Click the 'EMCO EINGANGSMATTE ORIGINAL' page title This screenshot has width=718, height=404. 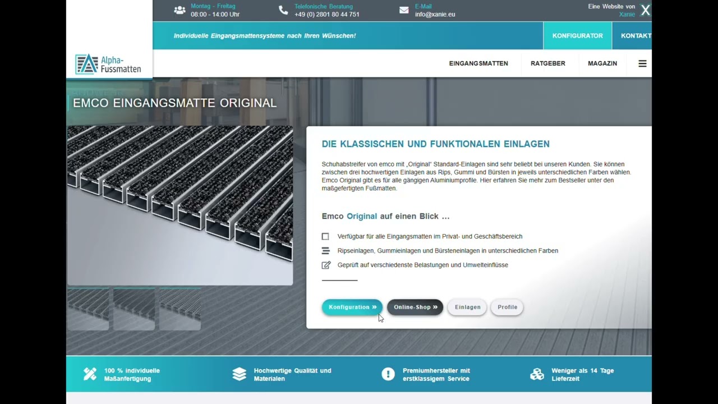click(x=175, y=103)
